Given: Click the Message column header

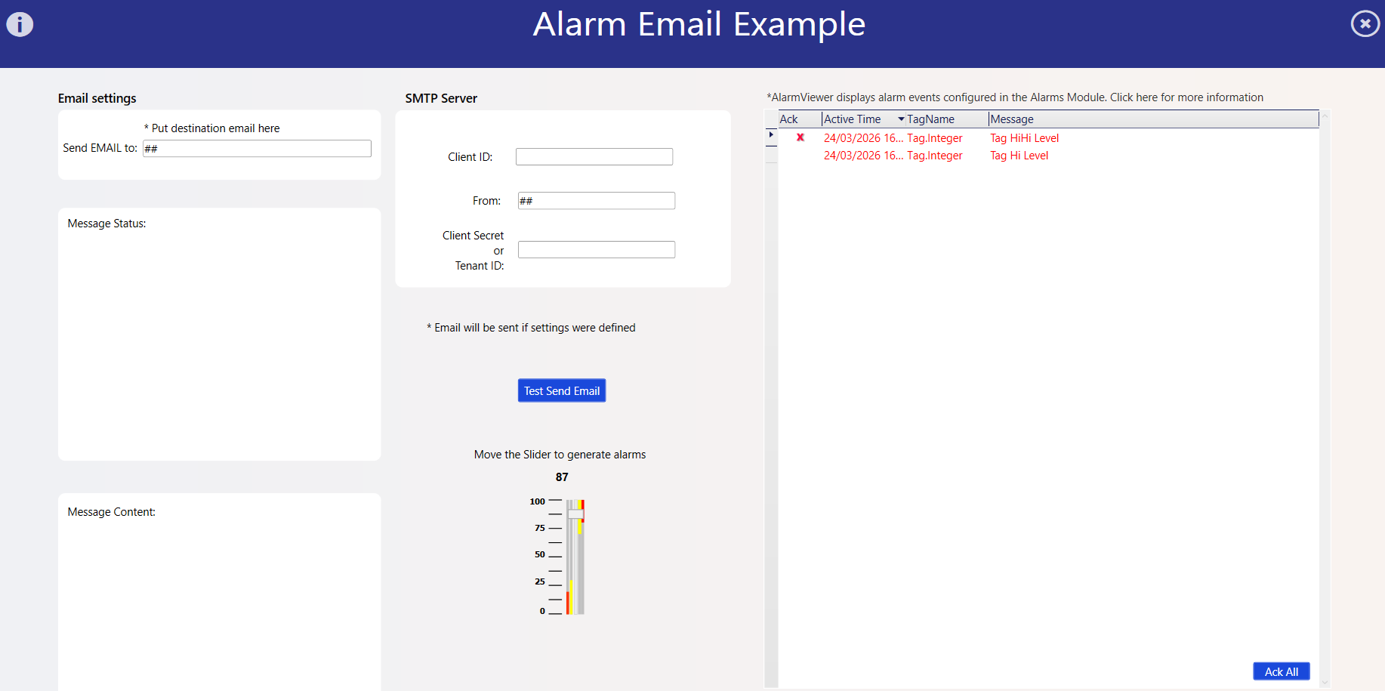Looking at the screenshot, I should 1012,119.
